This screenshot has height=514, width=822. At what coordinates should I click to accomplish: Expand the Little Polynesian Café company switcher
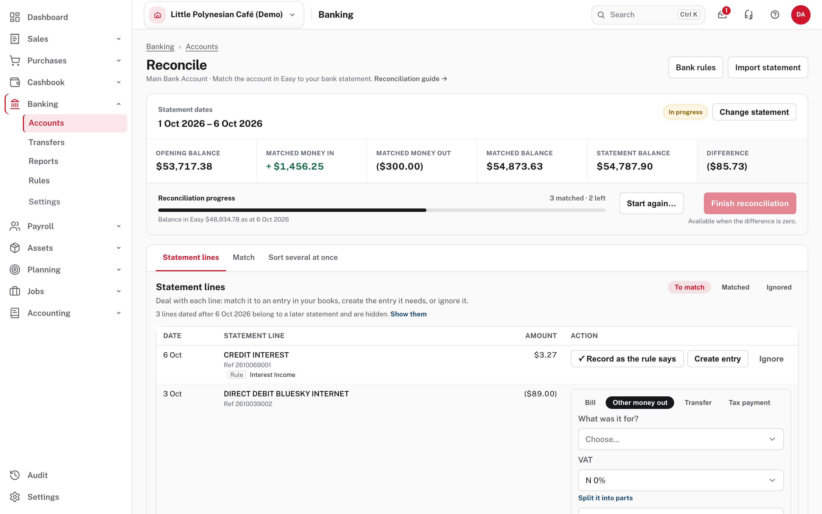click(224, 15)
